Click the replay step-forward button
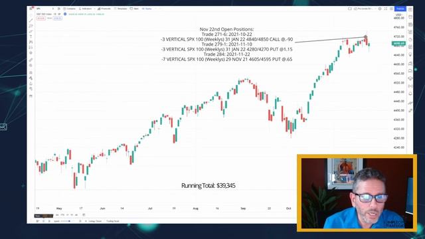 pos(49,221)
